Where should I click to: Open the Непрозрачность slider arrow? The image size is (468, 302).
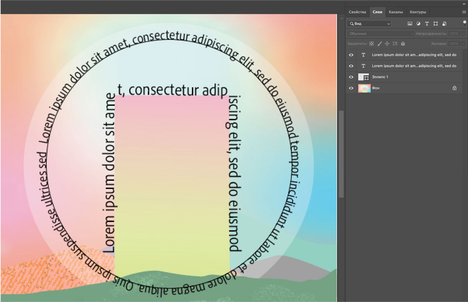click(x=463, y=34)
